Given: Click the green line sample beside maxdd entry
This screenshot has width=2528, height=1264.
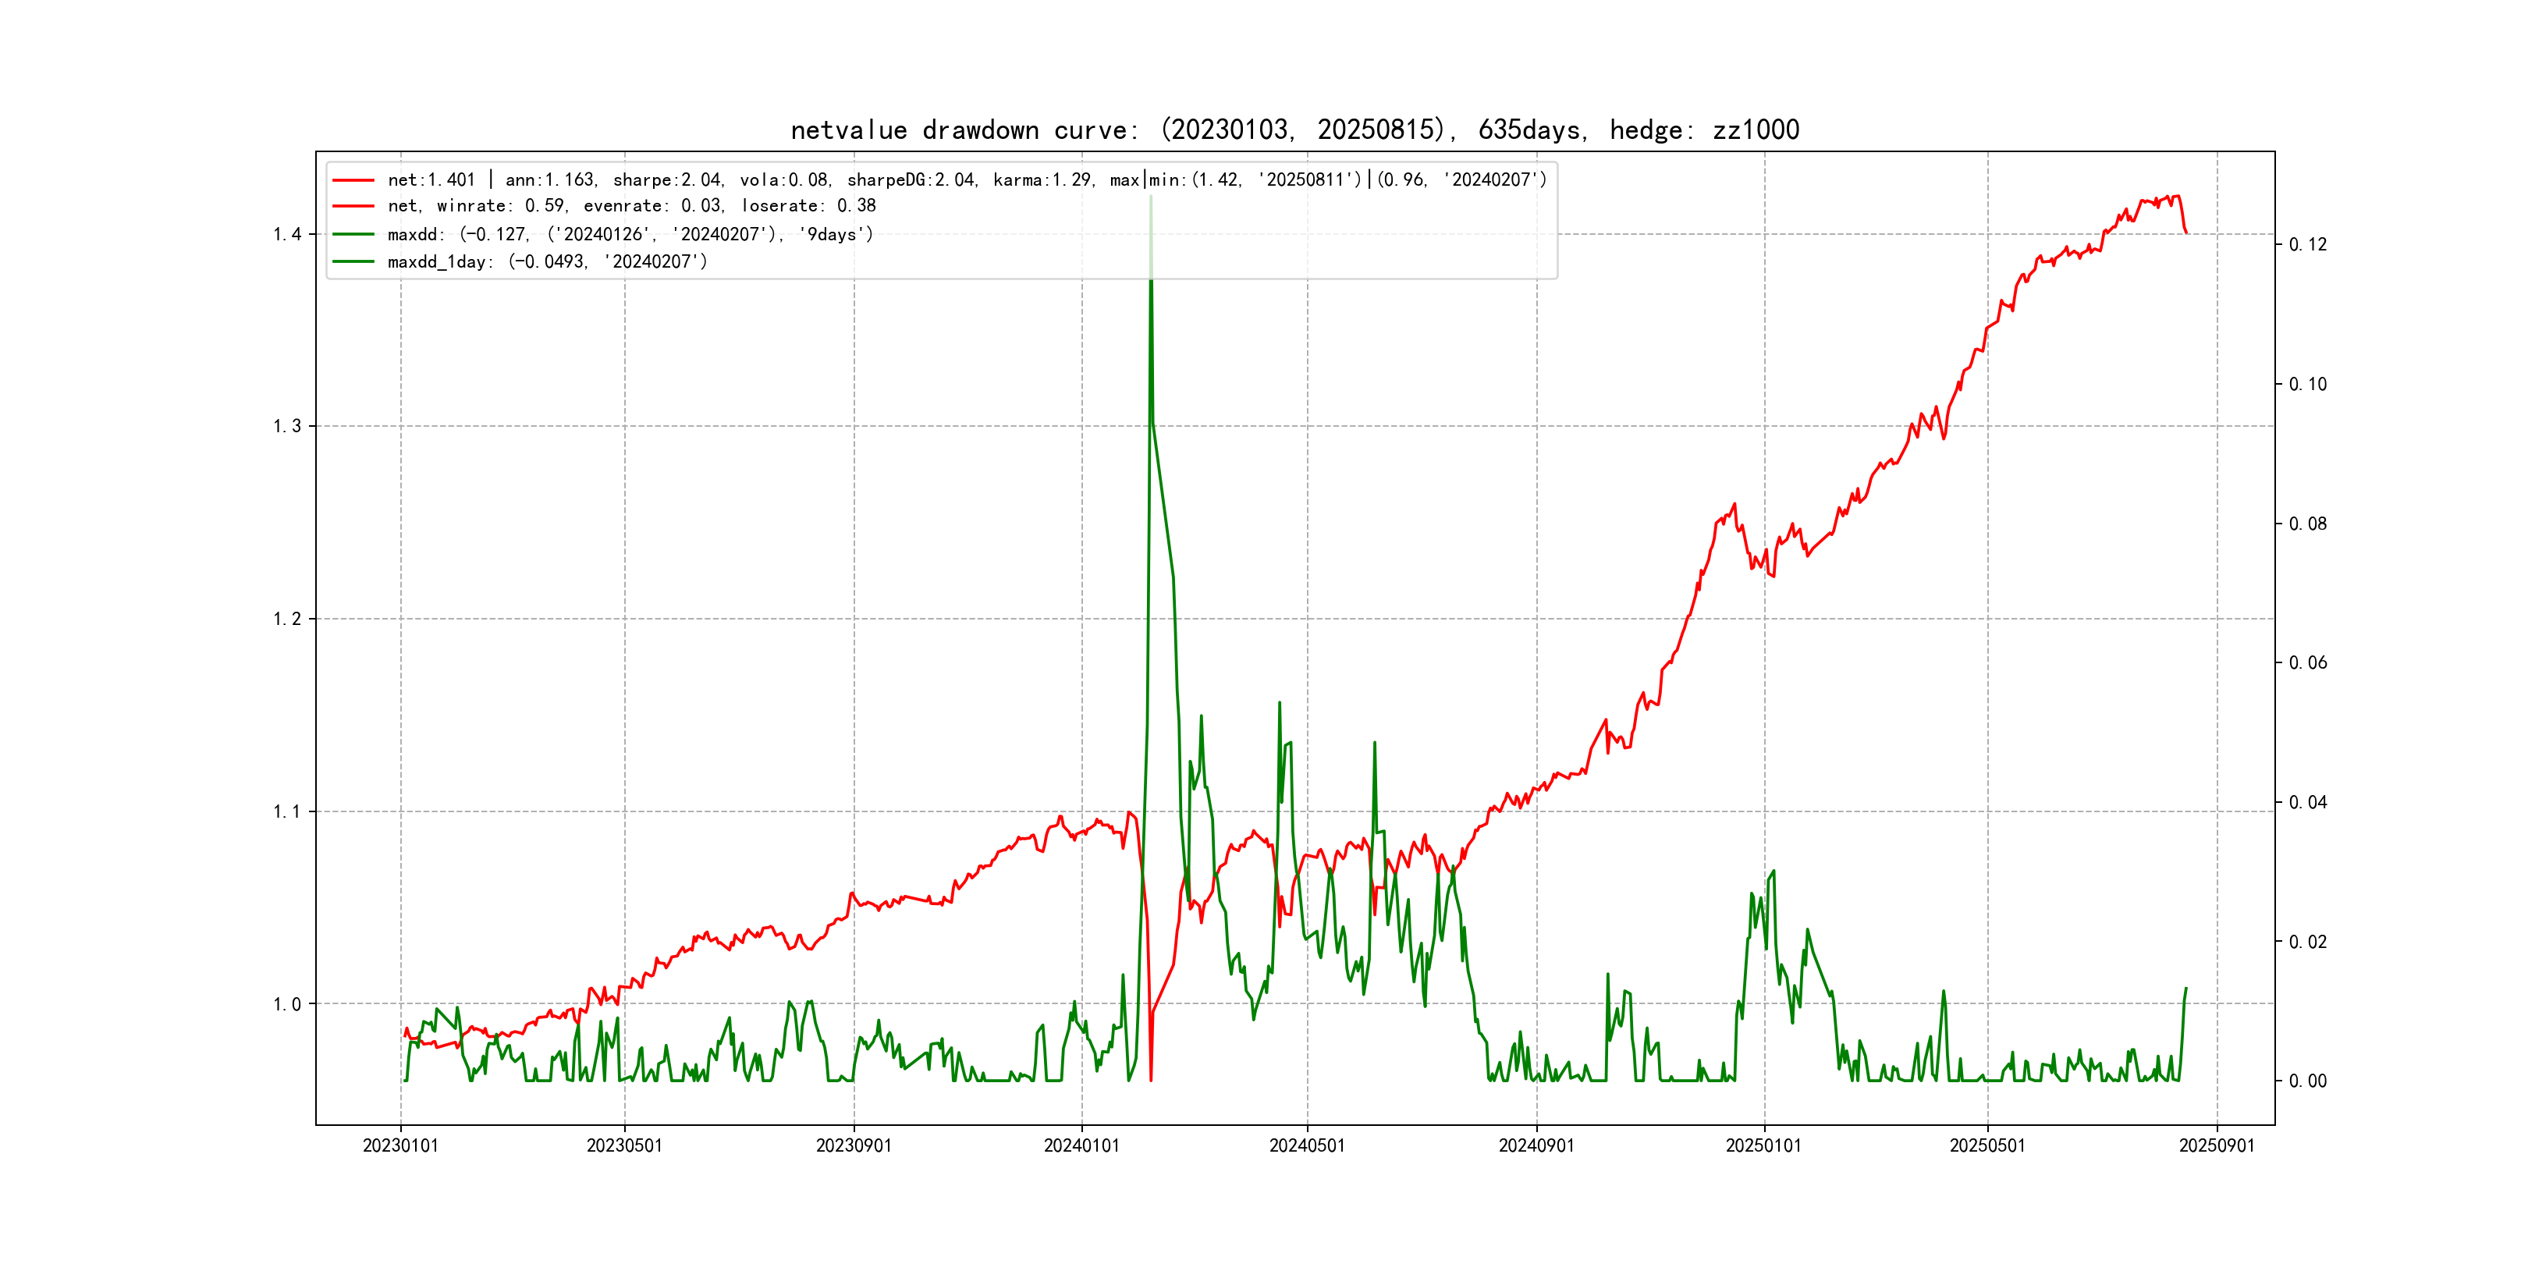Looking at the screenshot, I should tap(353, 235).
